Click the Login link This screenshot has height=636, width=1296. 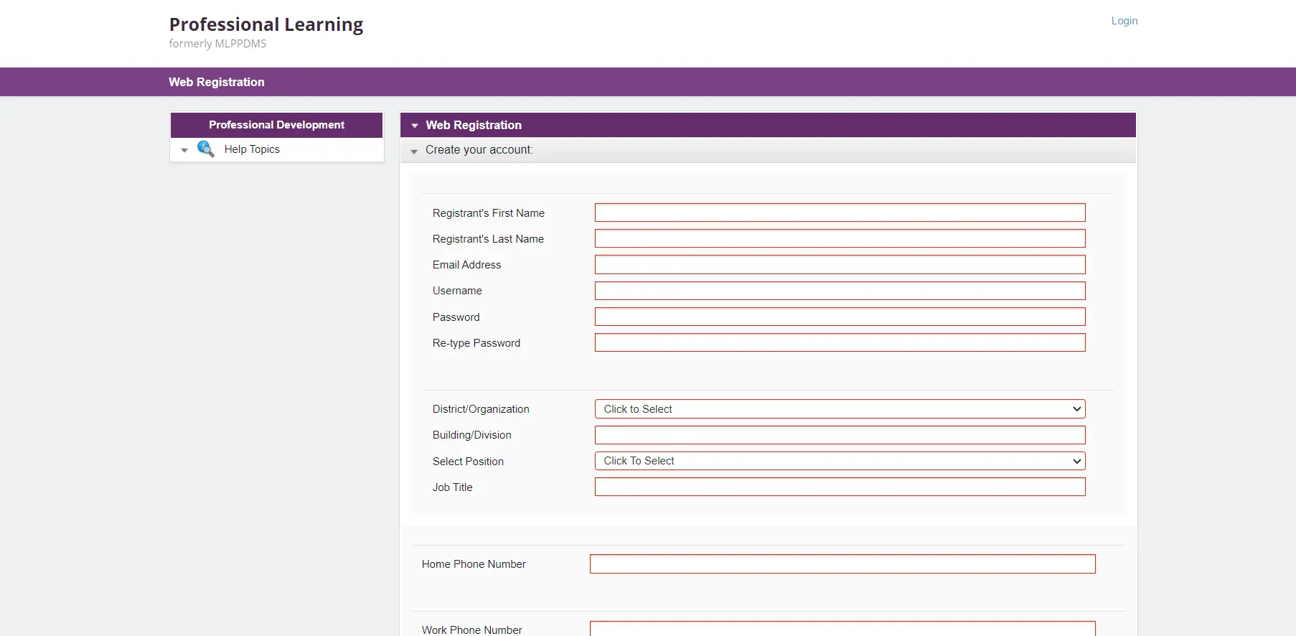coord(1124,21)
